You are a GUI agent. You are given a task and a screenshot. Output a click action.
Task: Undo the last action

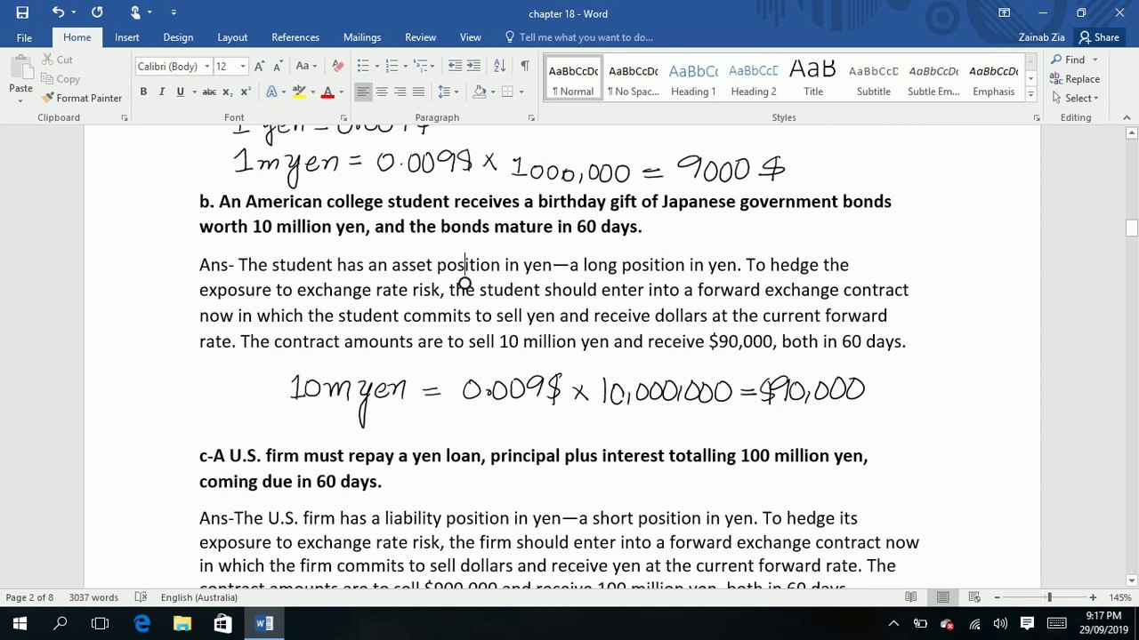[58, 12]
